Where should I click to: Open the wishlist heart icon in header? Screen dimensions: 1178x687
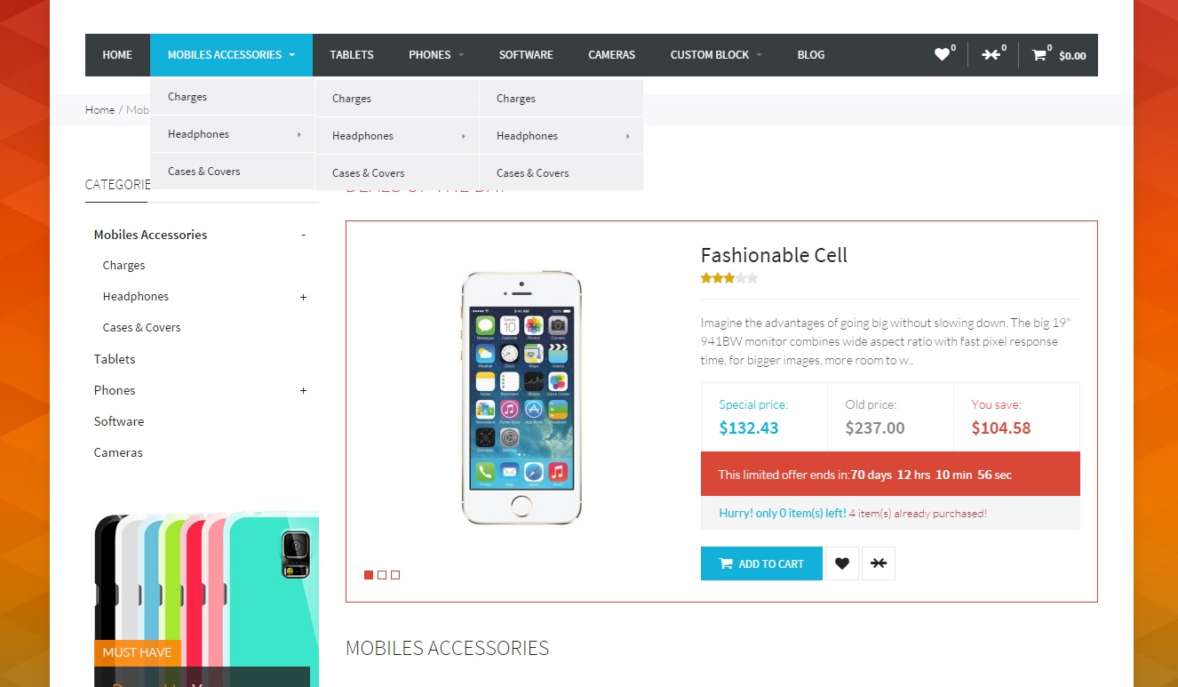tap(942, 55)
